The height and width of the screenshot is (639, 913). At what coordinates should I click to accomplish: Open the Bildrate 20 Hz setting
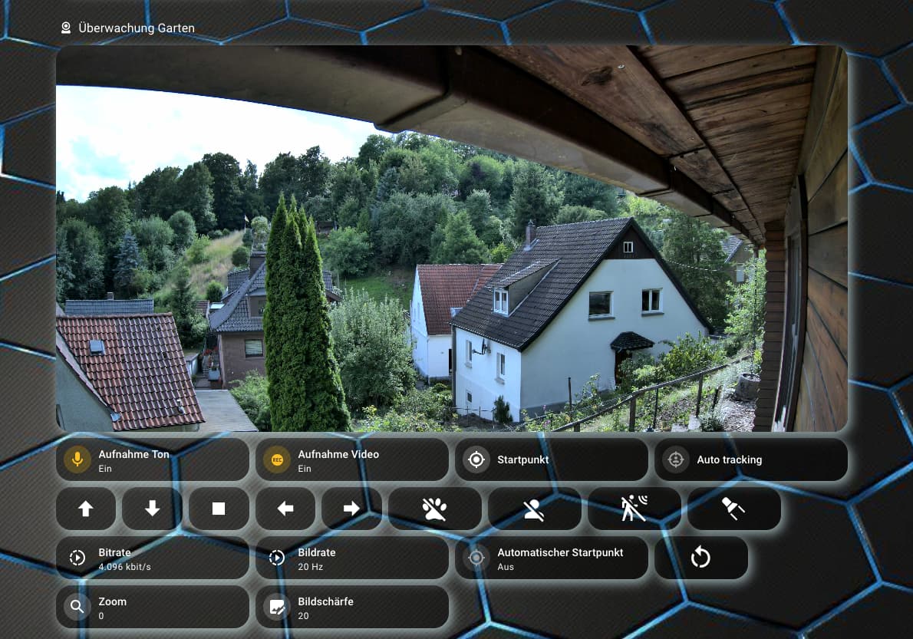pos(351,558)
